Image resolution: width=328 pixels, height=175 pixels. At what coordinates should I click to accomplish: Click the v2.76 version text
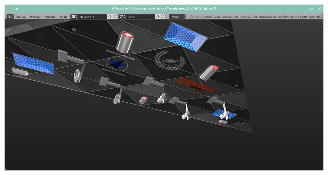point(200,17)
